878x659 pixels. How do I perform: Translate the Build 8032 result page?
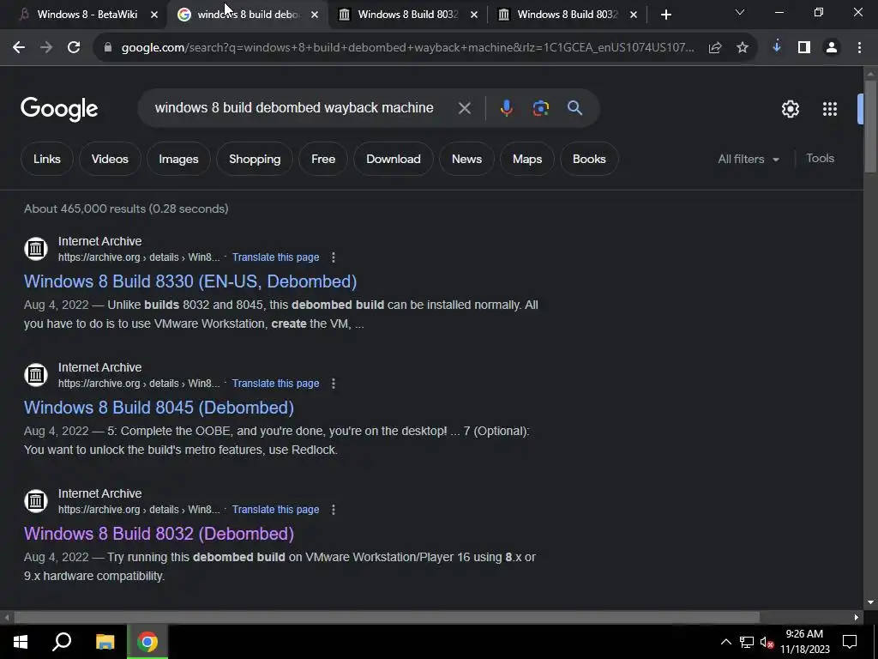point(275,510)
